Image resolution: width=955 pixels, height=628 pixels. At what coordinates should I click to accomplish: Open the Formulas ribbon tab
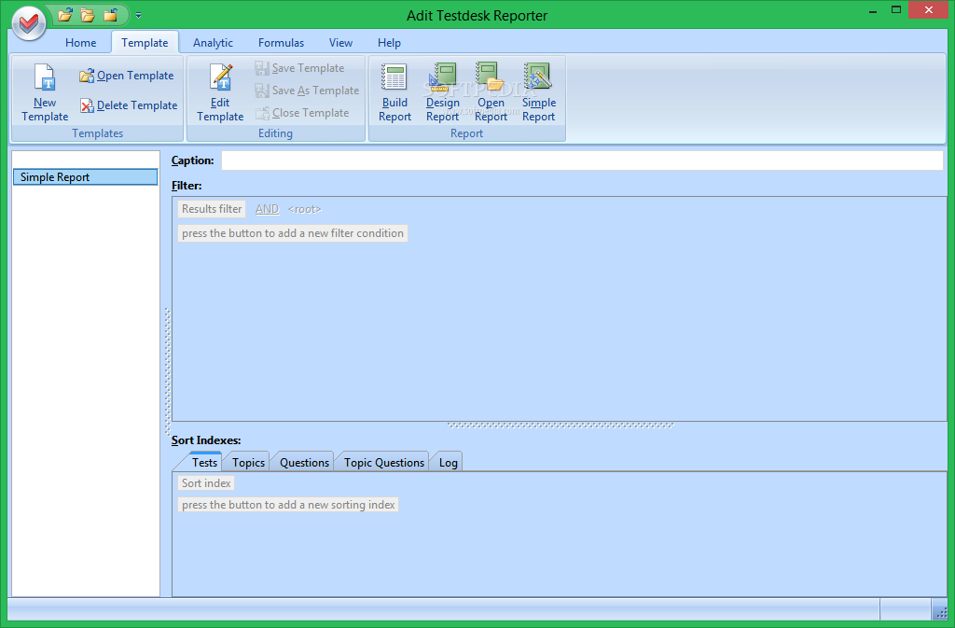coord(281,43)
